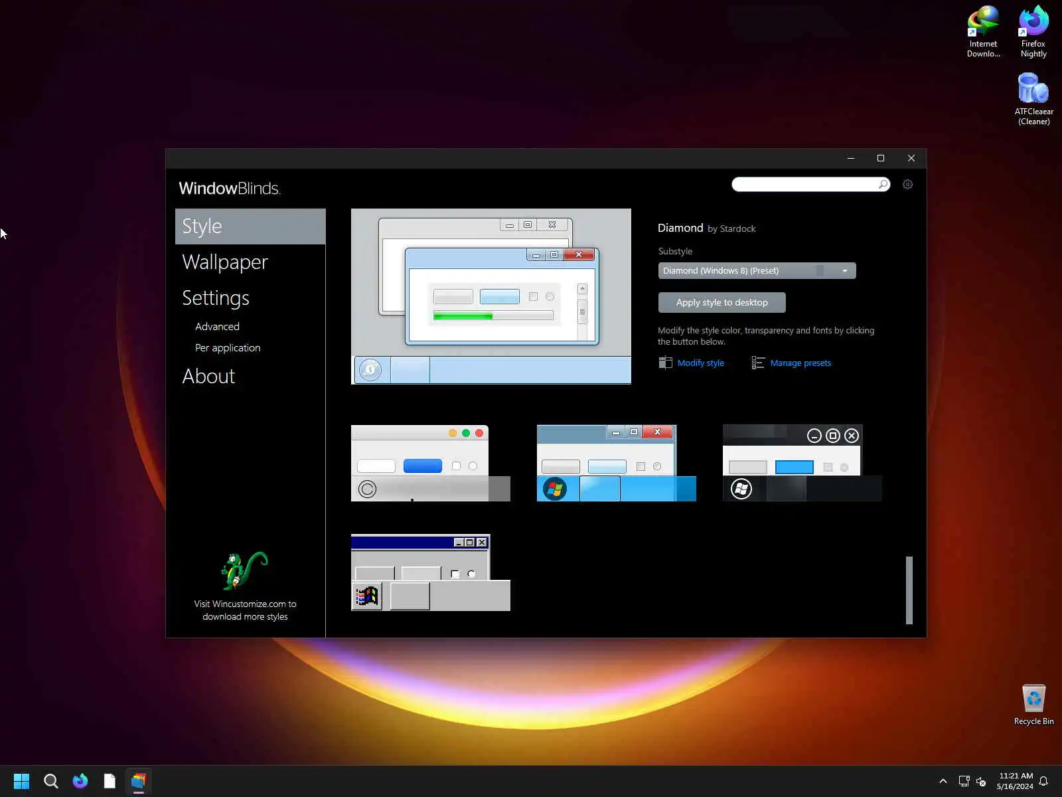Viewport: 1062px width, 797px height.
Task: Click the 'by Stardock' author text
Action: coord(731,228)
